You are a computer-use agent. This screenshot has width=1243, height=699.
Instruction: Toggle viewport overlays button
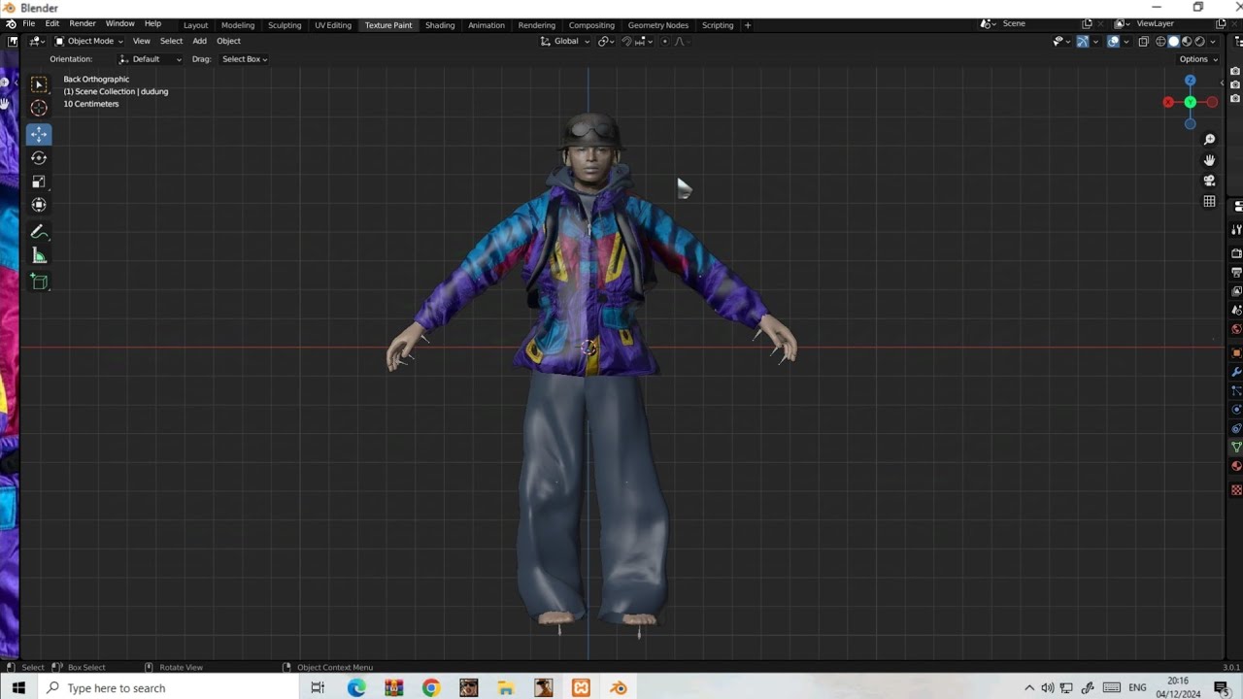1114,41
